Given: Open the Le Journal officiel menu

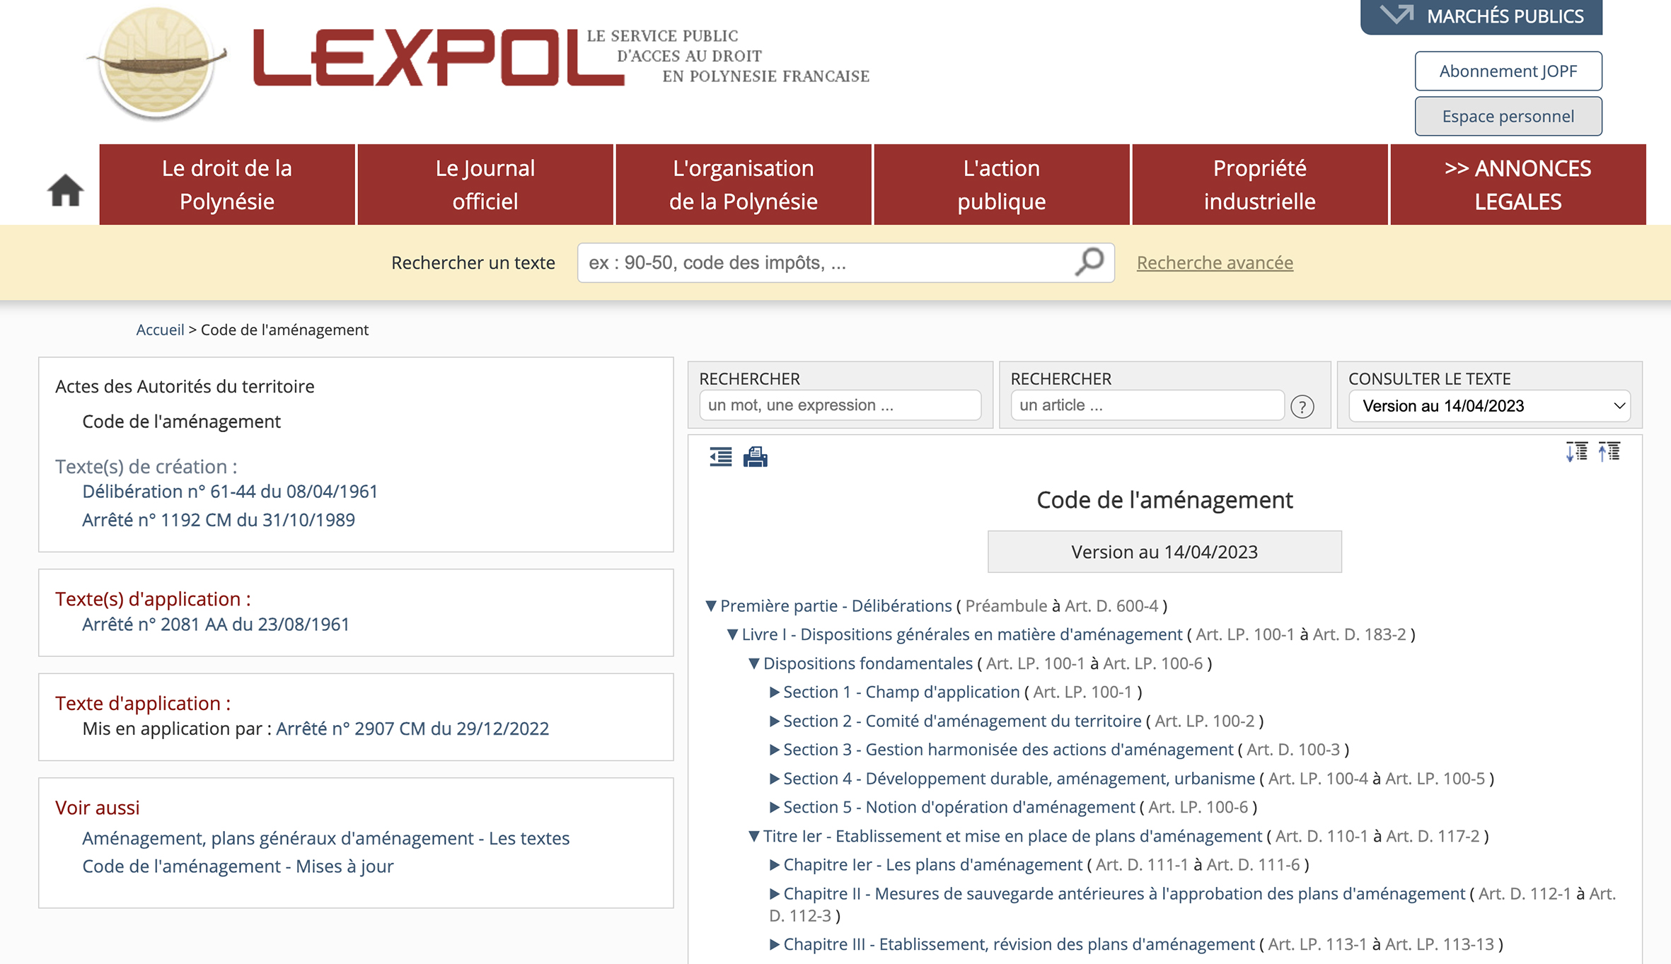Looking at the screenshot, I should 485,185.
